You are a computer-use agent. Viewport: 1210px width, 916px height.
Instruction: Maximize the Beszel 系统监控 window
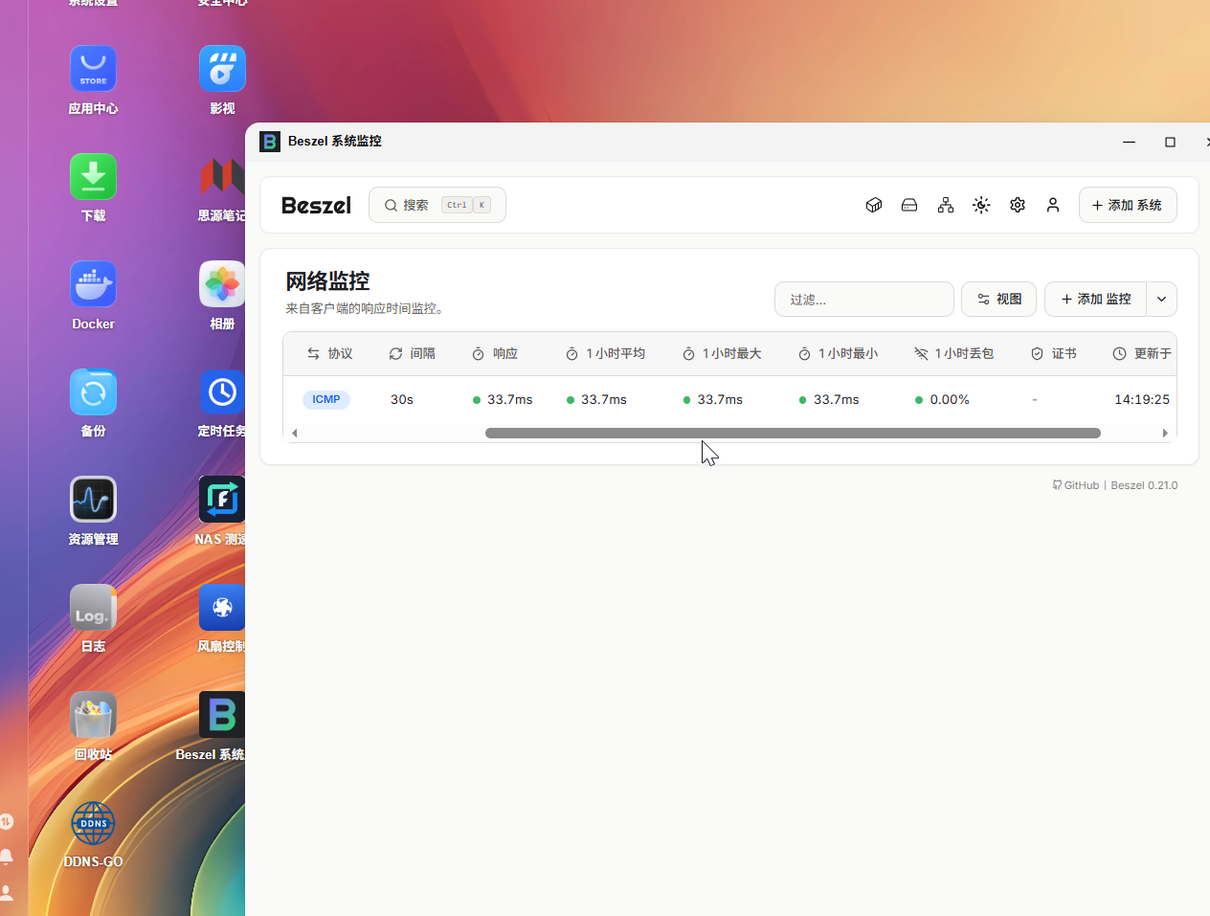1170,142
